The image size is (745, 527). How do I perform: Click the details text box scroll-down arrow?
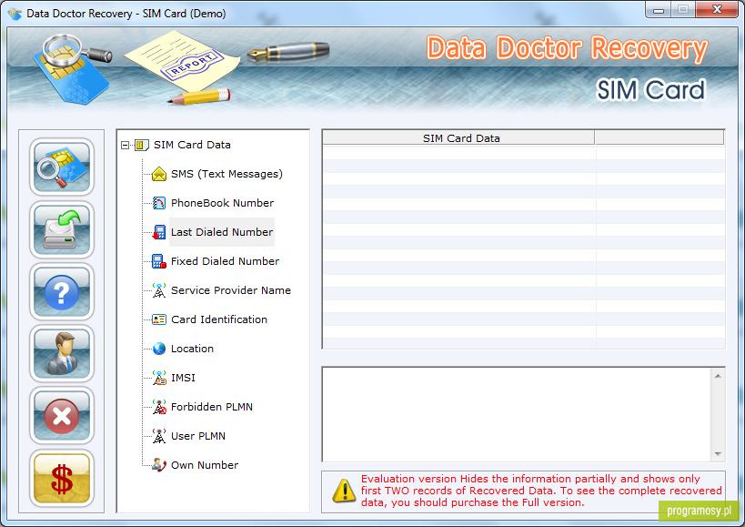tap(718, 454)
